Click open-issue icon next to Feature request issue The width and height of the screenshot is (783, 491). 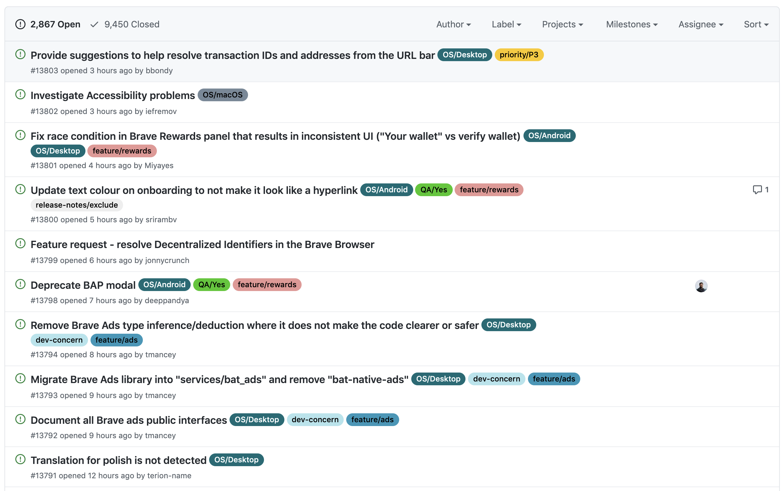click(x=20, y=244)
